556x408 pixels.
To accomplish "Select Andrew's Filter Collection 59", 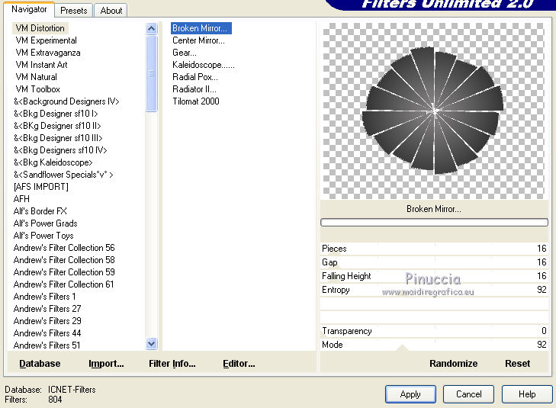I will [x=64, y=272].
